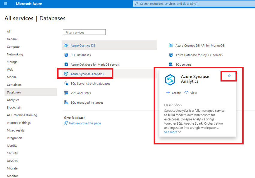The image size is (255, 178).
Task: Open the Mobile category
Action: point(12,77)
